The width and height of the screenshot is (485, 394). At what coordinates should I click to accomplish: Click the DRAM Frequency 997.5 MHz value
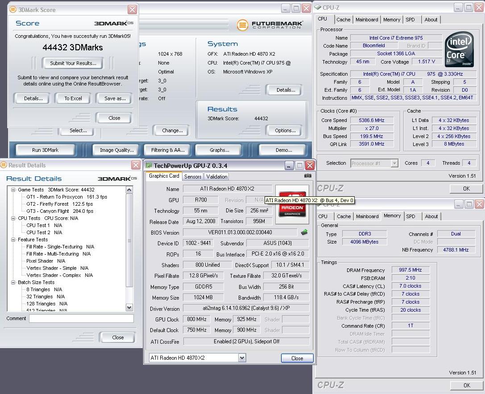(x=410, y=270)
